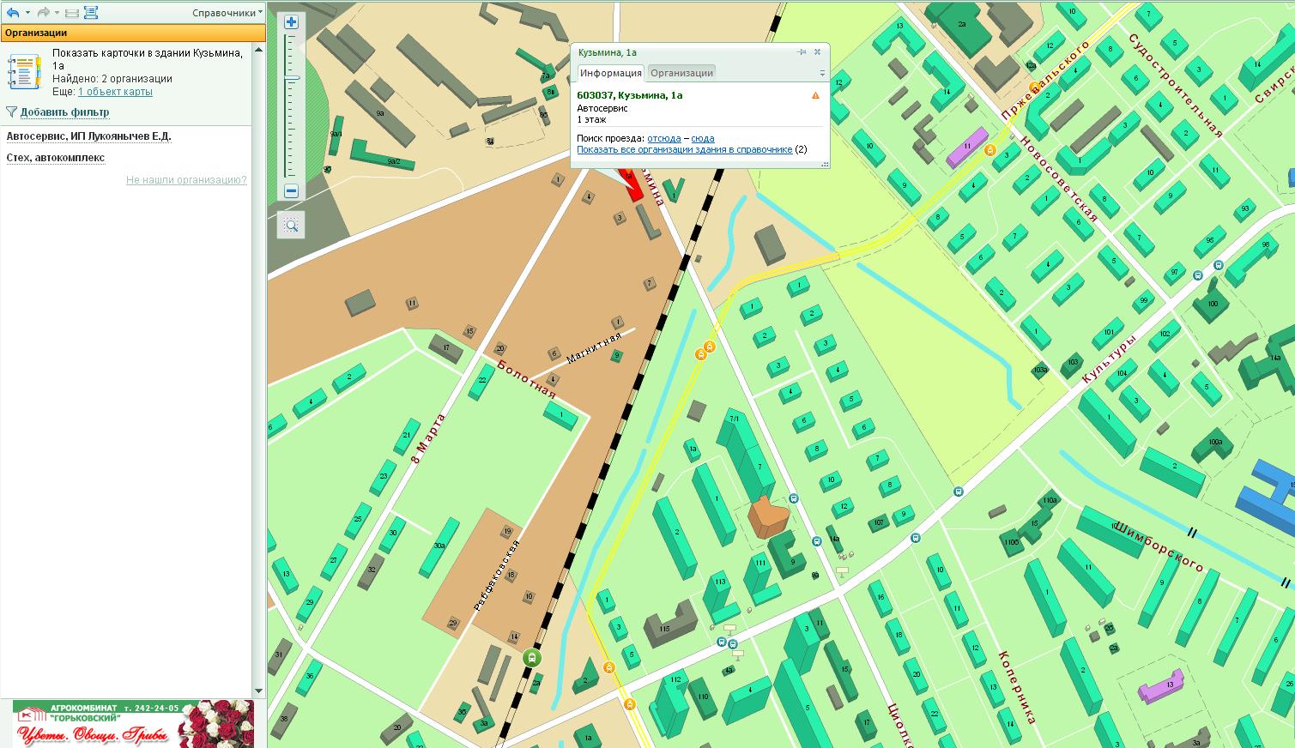This screenshot has width=1295, height=748.
Task: Click the 'отсюда' route link
Action: [x=663, y=138]
